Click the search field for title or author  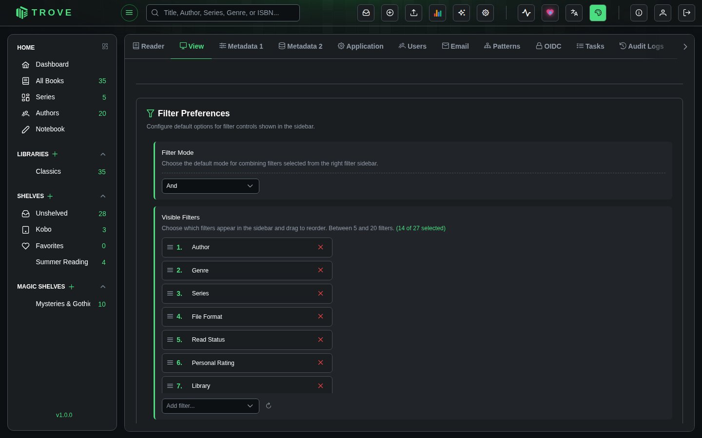223,13
